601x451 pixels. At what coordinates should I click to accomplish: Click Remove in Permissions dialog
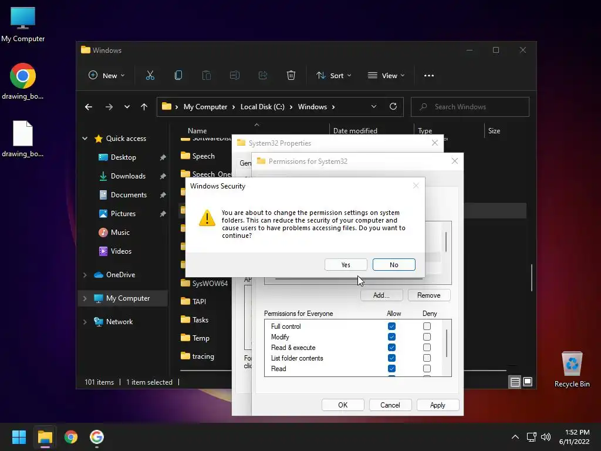pos(429,295)
